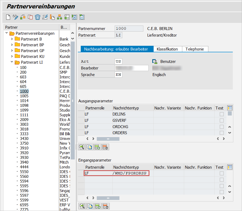242x211 pixels.
Task: Switch to the Klassifikation tab
Action: click(167, 49)
